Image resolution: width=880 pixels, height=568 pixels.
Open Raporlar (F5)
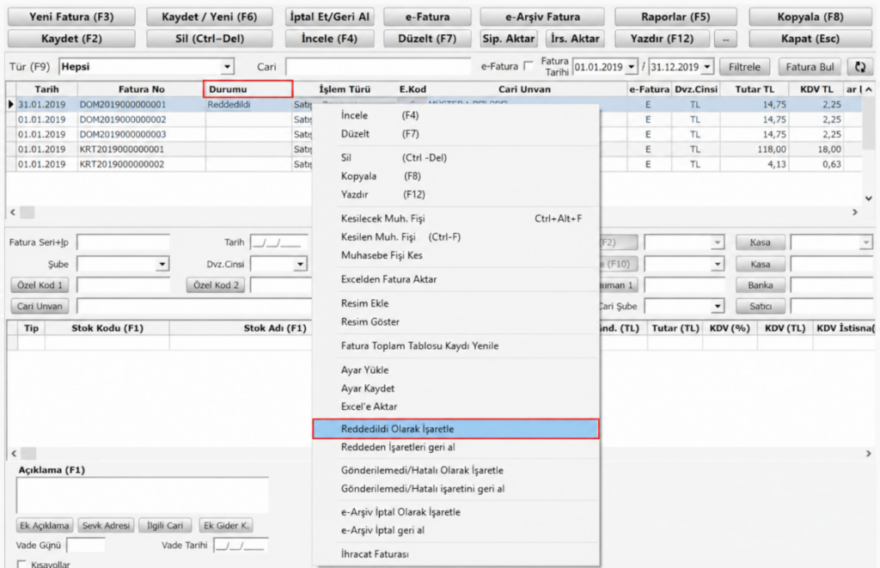(675, 17)
